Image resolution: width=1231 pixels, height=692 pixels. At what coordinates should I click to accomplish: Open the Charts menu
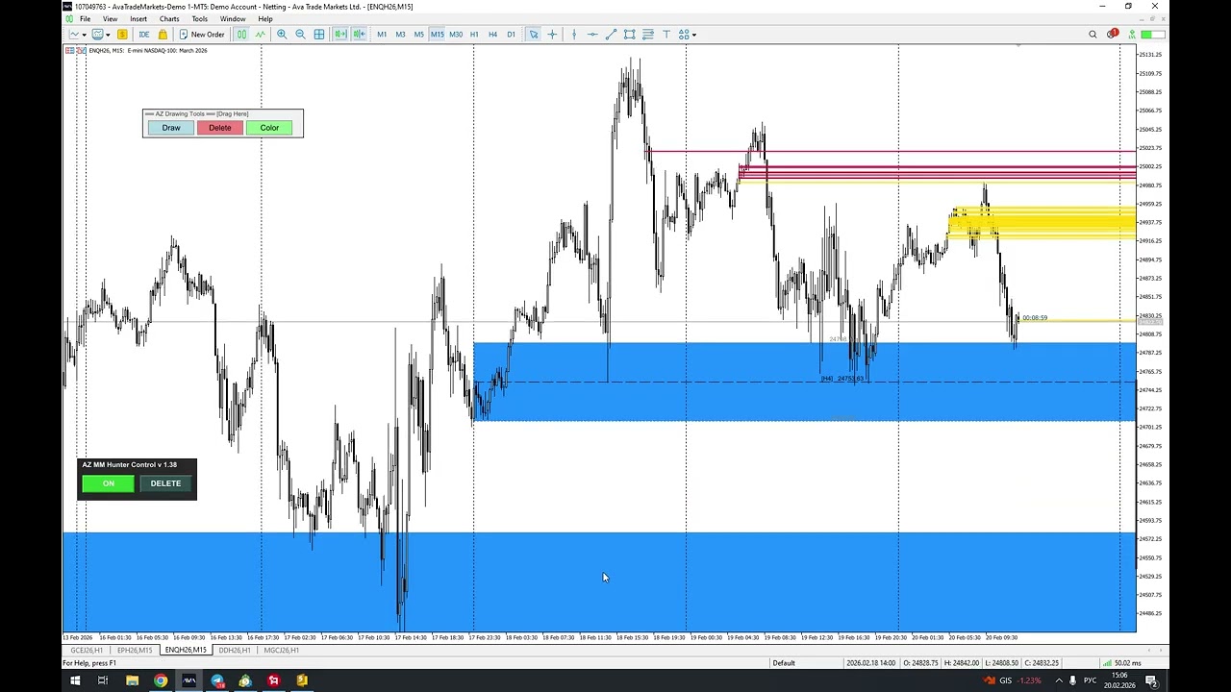[x=169, y=18]
